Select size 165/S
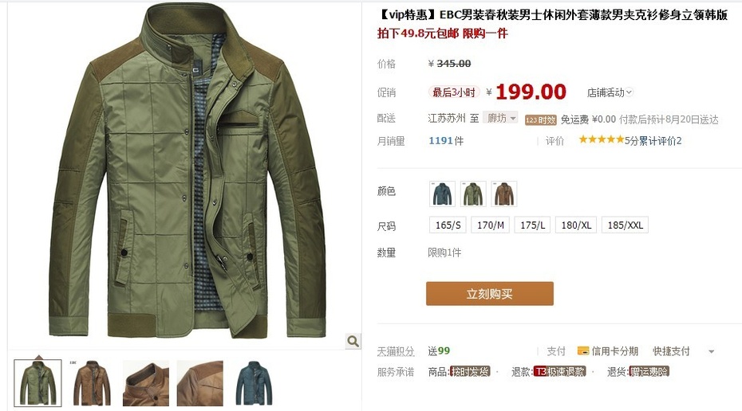The image size is (742, 411). (x=448, y=225)
